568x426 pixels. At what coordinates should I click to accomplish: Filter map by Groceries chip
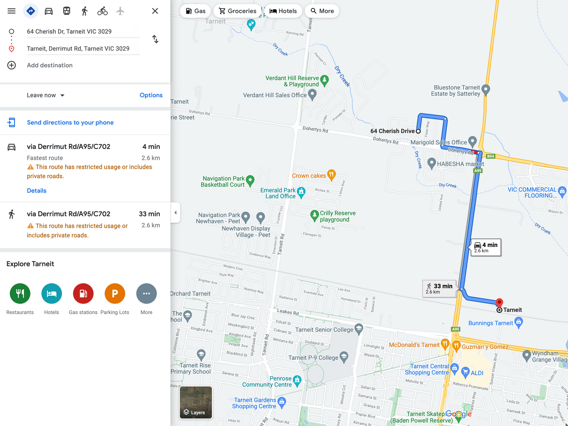point(238,11)
